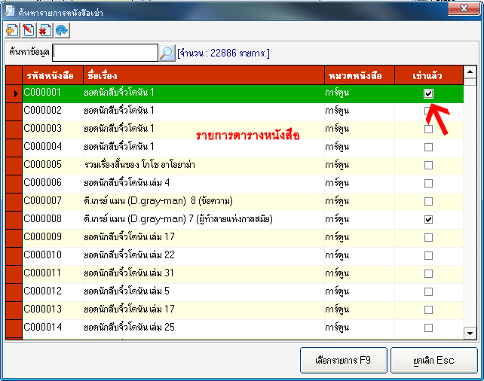This screenshot has height=381, width=484.
Task: Toggle rented checkbox for C000011
Action: pyautogui.click(x=428, y=274)
